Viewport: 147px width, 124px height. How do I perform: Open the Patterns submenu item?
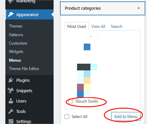tap(16, 35)
